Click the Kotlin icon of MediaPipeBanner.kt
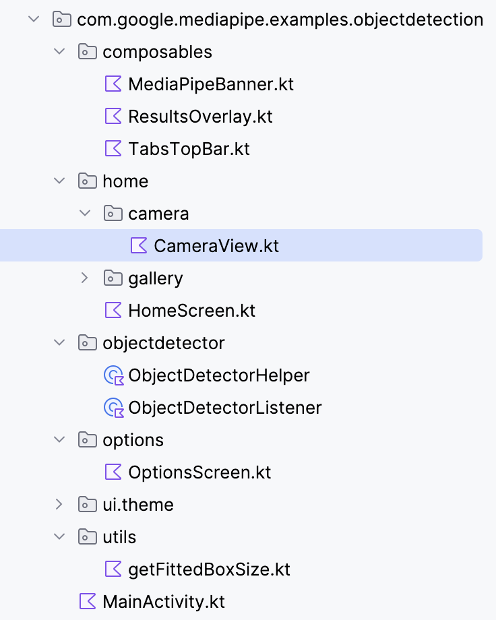496x620 pixels. [x=113, y=84]
